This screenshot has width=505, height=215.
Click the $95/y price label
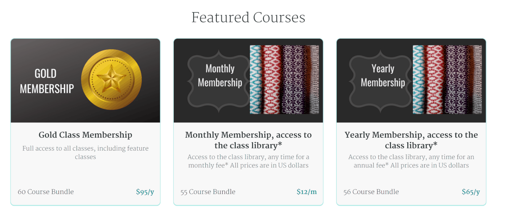(145, 192)
